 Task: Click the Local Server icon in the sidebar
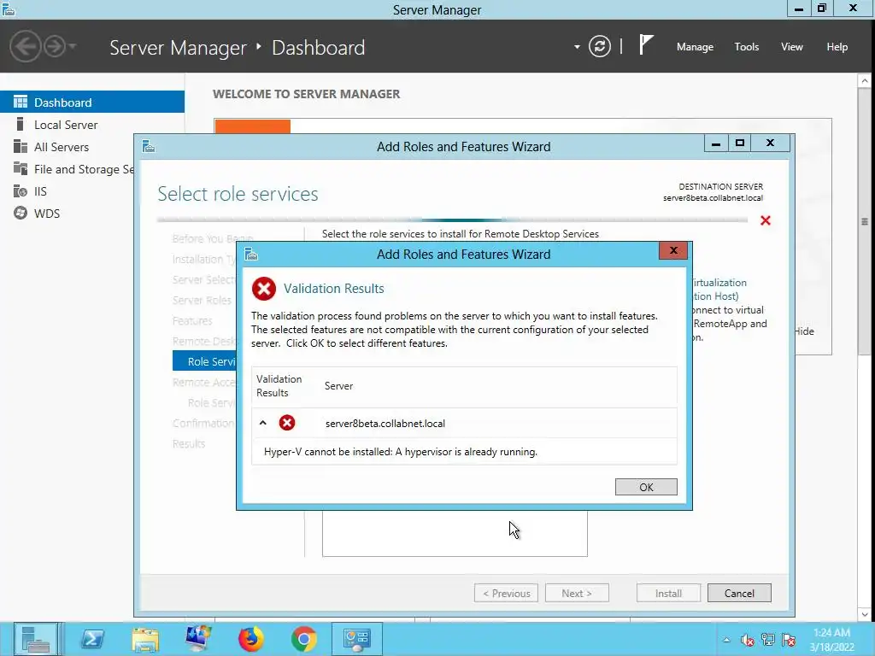click(21, 124)
